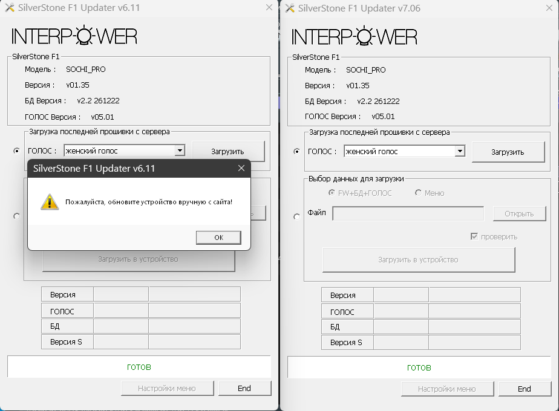Click the ГОТОВ status bar in v7.06
Viewport: 559px width, 411px height.
tap(419, 367)
